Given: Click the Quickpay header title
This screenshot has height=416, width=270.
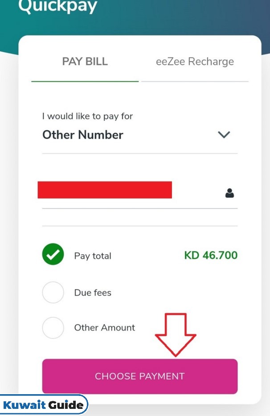Looking at the screenshot, I should point(57,6).
